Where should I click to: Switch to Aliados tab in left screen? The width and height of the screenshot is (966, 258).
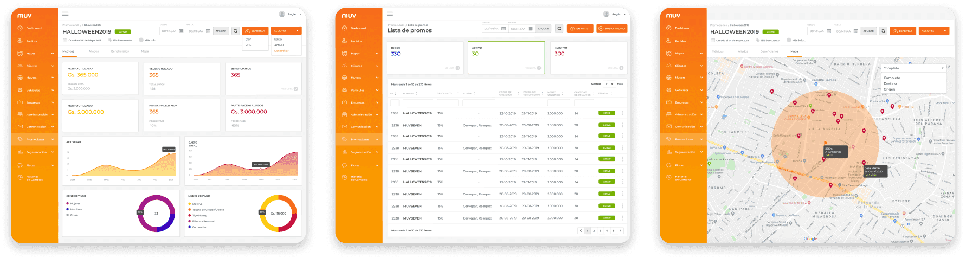coord(94,51)
